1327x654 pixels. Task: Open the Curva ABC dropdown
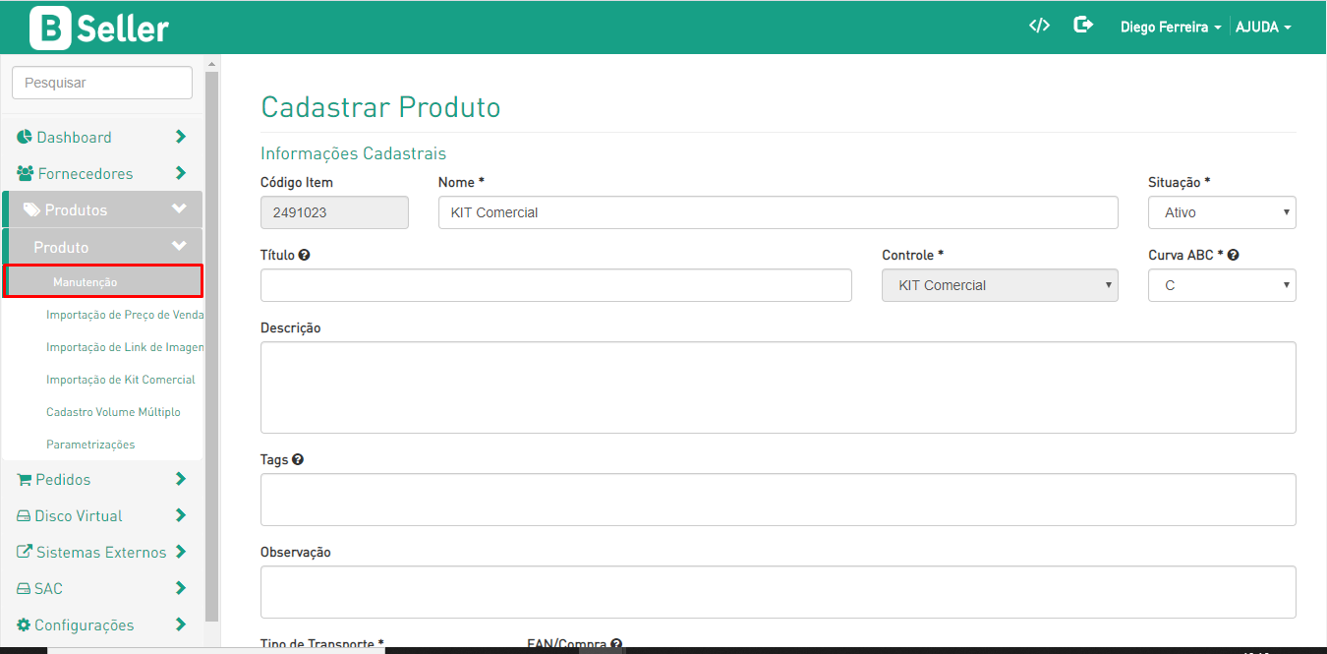(x=1221, y=285)
